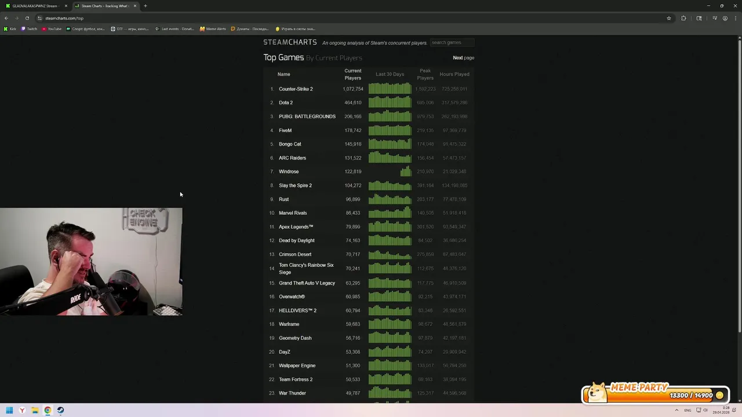Open Yandex Browser from the taskbar

(22, 410)
